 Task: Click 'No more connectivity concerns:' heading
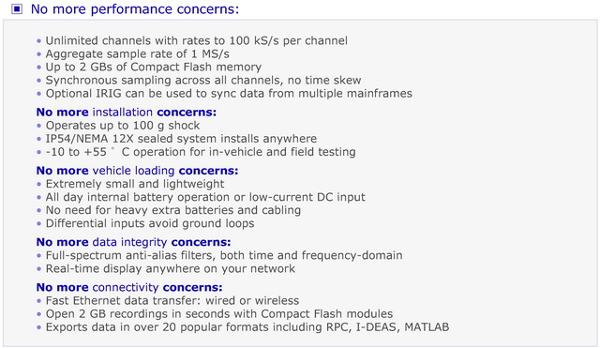pyautogui.click(x=129, y=288)
